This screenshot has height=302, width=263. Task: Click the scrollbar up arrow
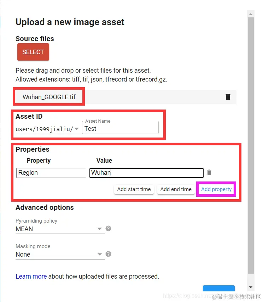coord(251,14)
